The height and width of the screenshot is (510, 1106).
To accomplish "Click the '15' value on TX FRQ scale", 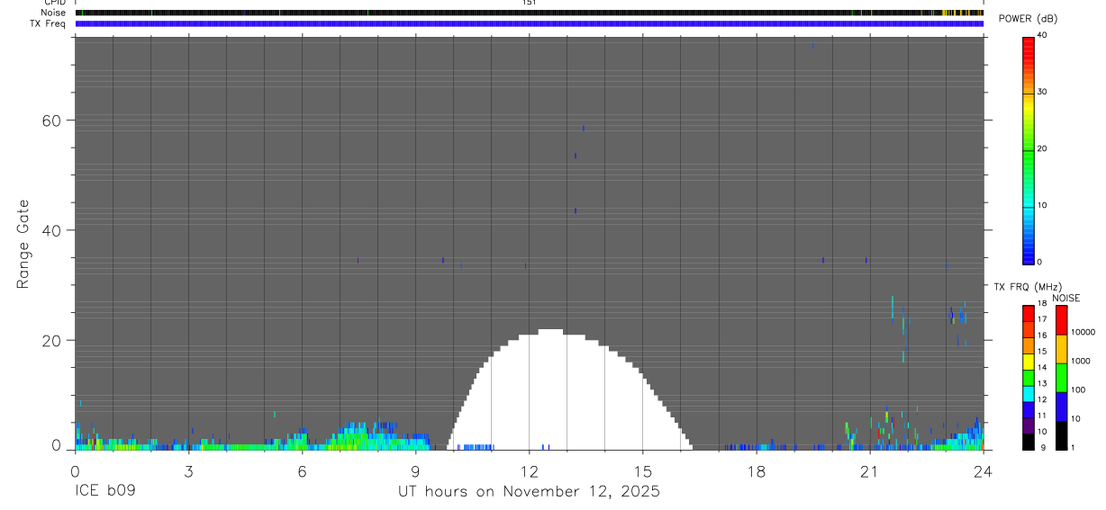I will click(1042, 352).
